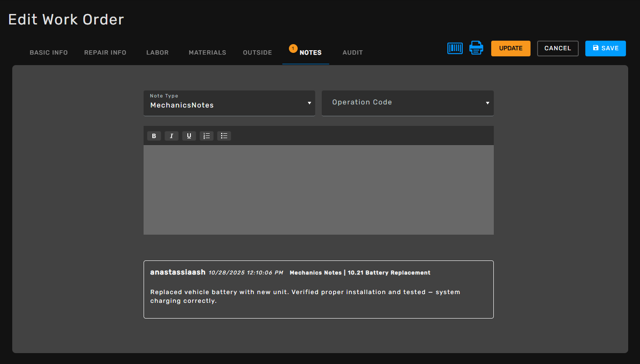Toggle italic formatting in note editor
The height and width of the screenshot is (364, 640).
coord(172,136)
